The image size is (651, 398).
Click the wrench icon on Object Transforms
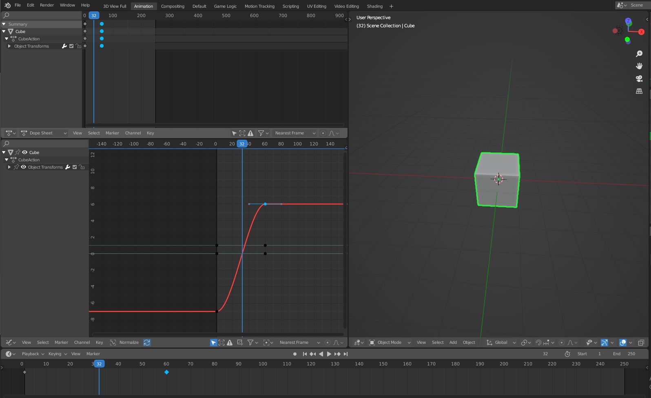click(64, 46)
